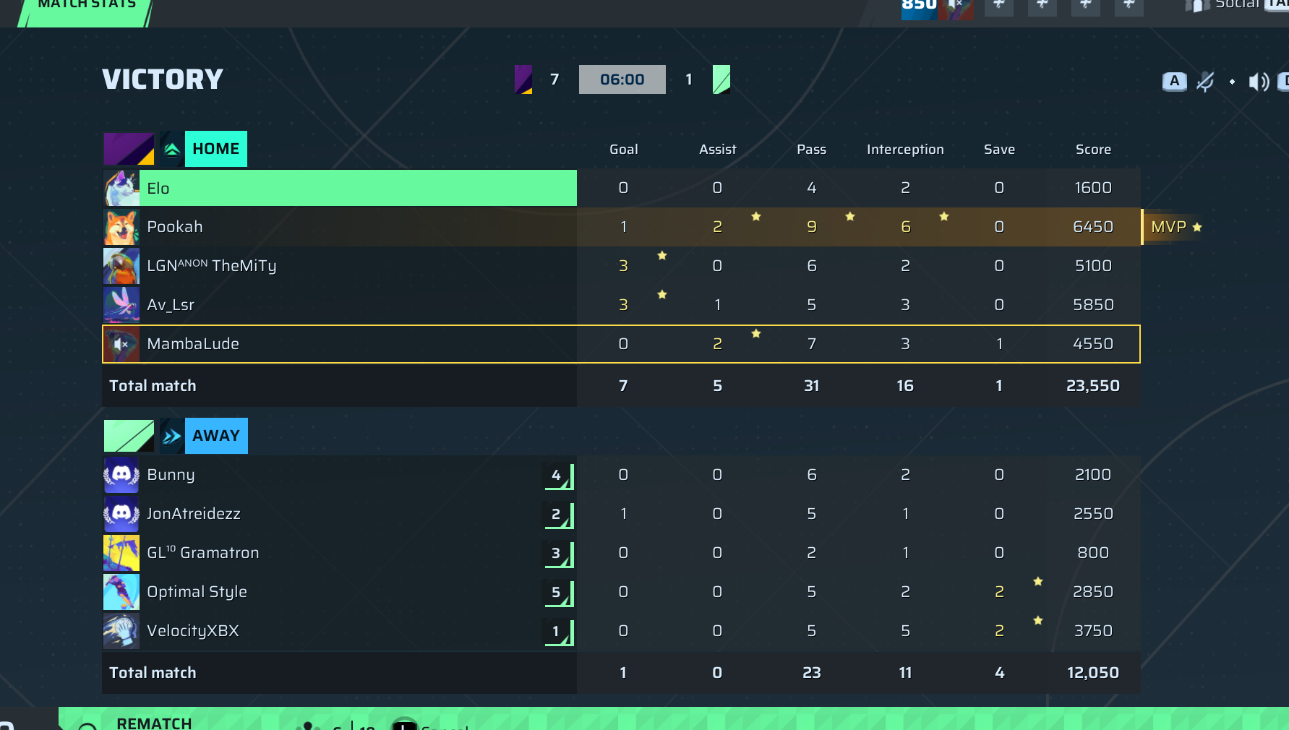
Task: Click MambaLude's score 4550
Action: click(1093, 344)
